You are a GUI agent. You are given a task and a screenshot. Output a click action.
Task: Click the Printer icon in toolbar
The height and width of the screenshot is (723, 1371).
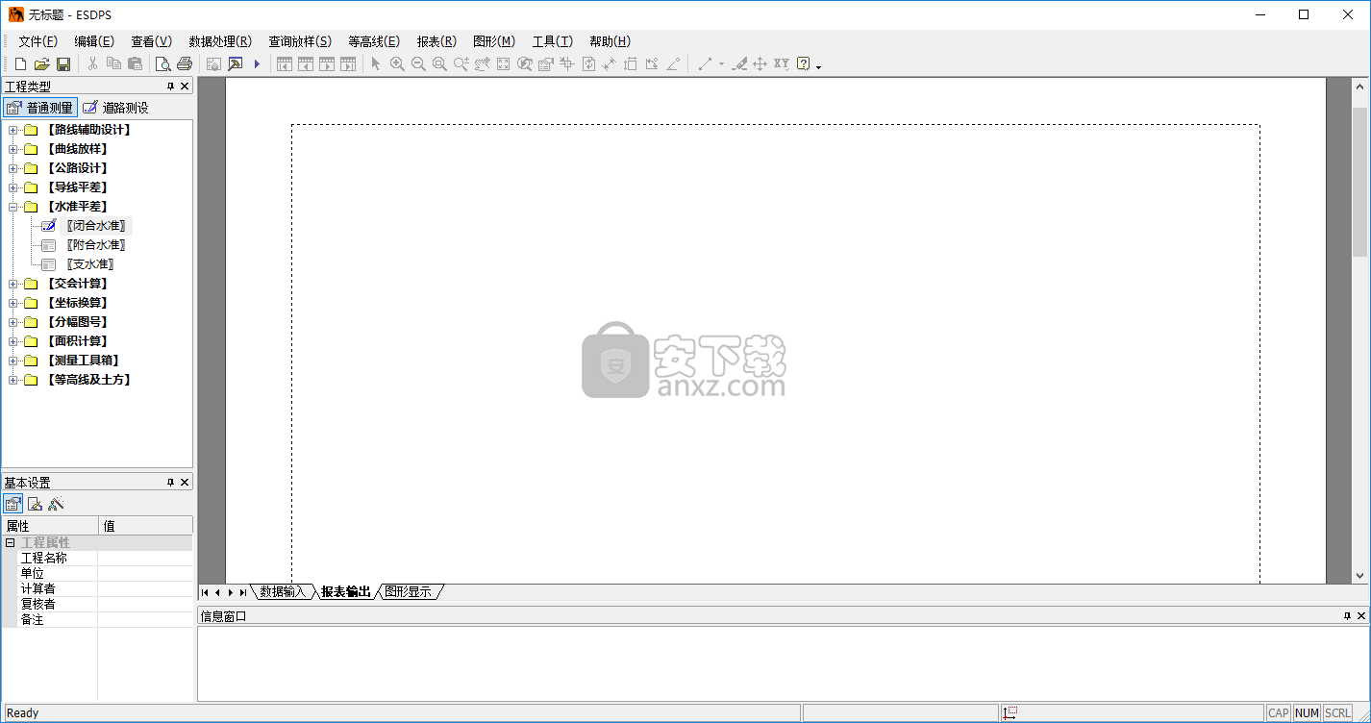point(185,64)
